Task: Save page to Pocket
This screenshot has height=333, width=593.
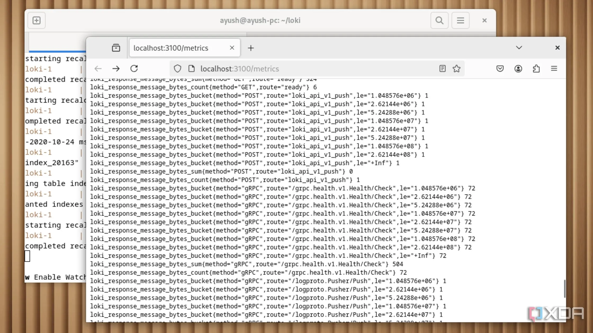Action: coord(500,69)
